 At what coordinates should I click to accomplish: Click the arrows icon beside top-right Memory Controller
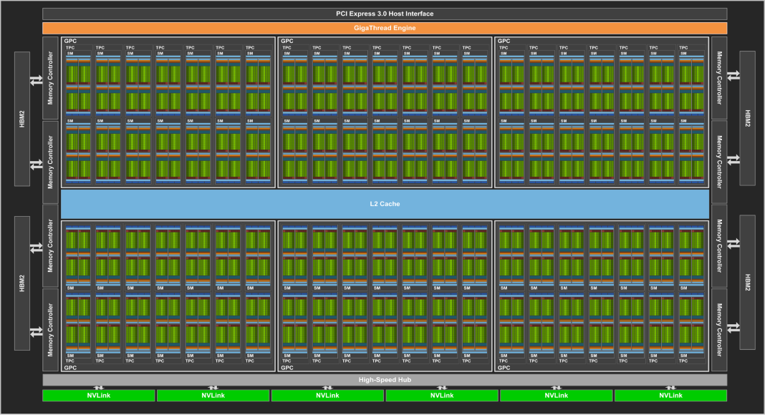click(x=733, y=76)
